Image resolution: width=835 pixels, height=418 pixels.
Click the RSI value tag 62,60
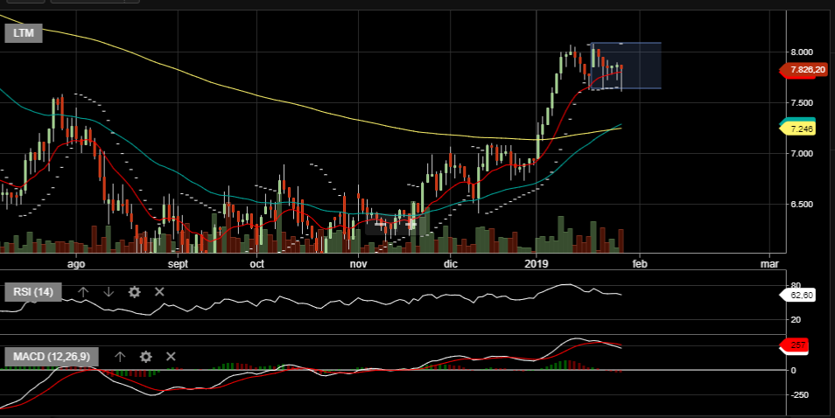coord(797,296)
